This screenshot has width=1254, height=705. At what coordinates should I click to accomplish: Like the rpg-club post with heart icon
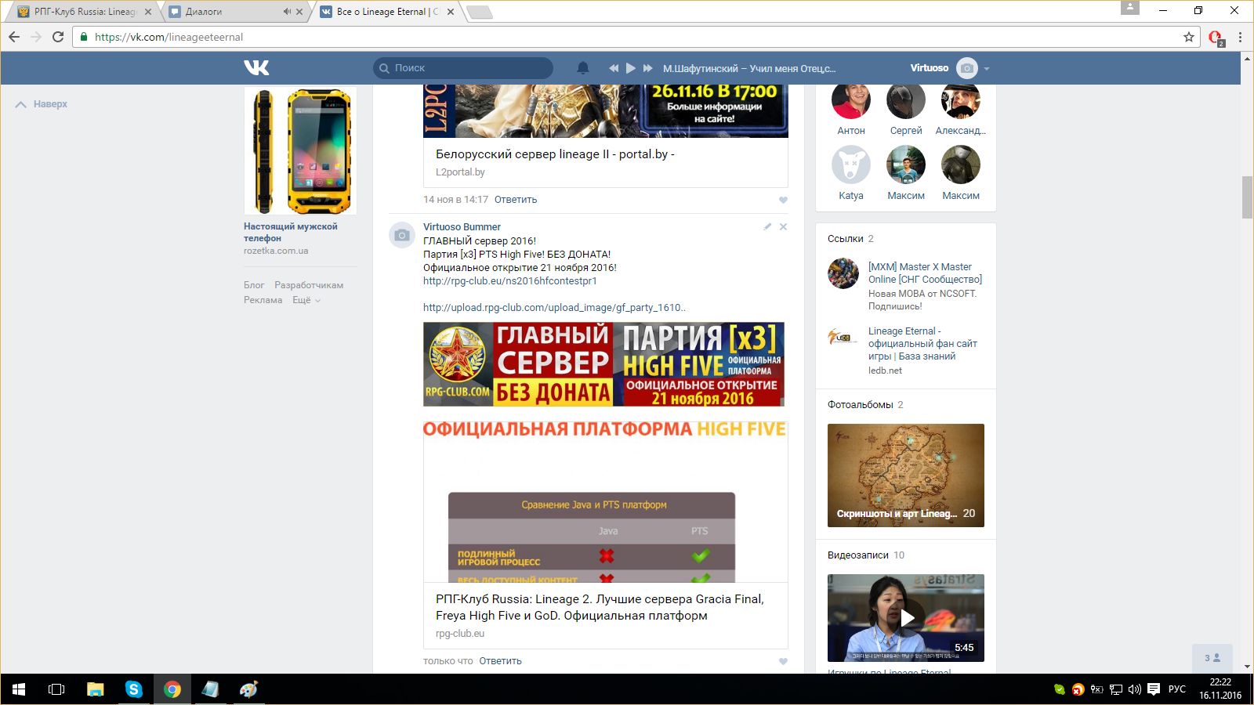coord(783,661)
